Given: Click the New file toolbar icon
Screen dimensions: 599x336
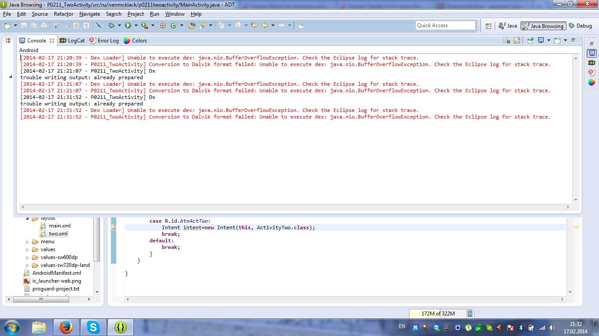Looking at the screenshot, I should click(7, 25).
